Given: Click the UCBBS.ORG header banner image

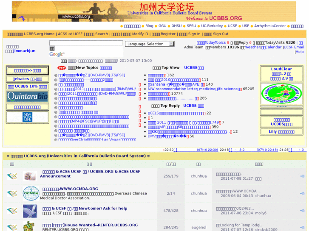Looking at the screenshot, I should [154, 11].
